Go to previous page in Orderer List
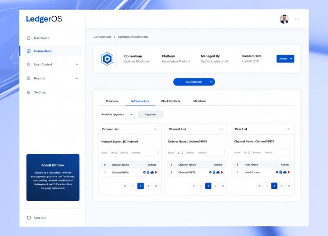328x236 pixels. [133, 186]
